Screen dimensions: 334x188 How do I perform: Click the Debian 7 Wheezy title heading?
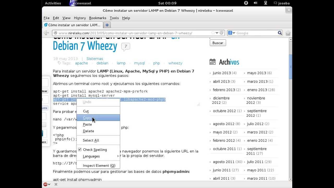coord(85,46)
